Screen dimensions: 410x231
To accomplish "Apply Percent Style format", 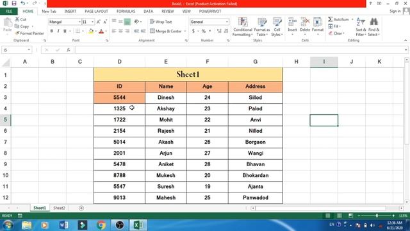I will pyautogui.click(x=204, y=31).
